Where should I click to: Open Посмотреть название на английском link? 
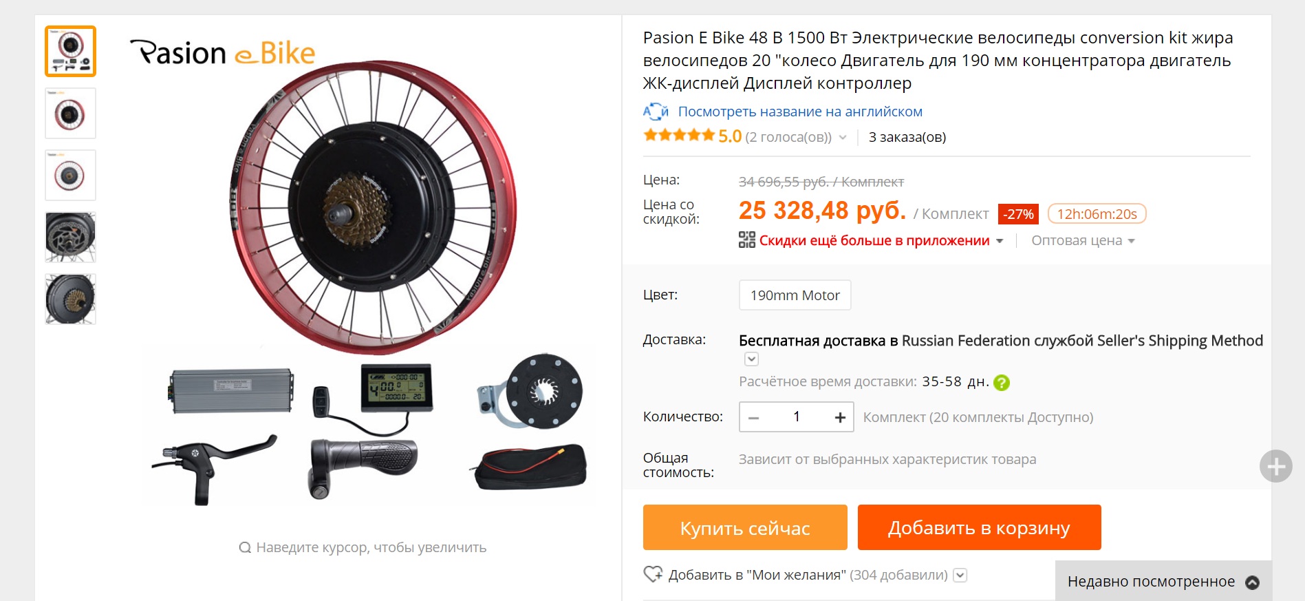[x=800, y=112]
